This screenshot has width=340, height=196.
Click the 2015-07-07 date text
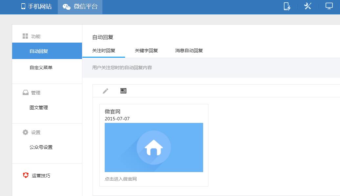click(x=117, y=119)
